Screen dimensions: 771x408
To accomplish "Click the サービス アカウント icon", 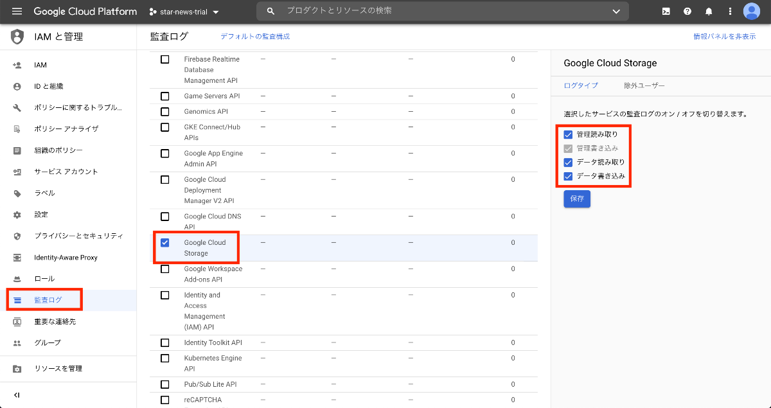I will tap(17, 172).
